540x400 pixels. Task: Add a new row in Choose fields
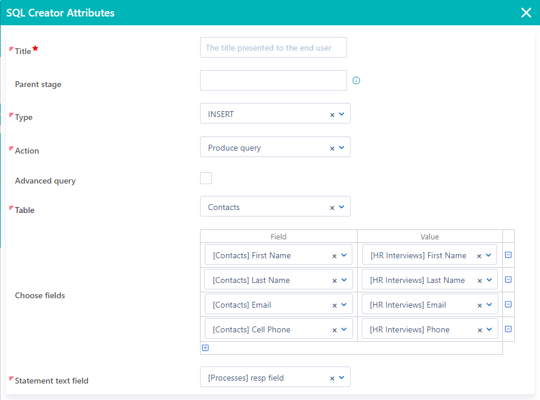(205, 348)
